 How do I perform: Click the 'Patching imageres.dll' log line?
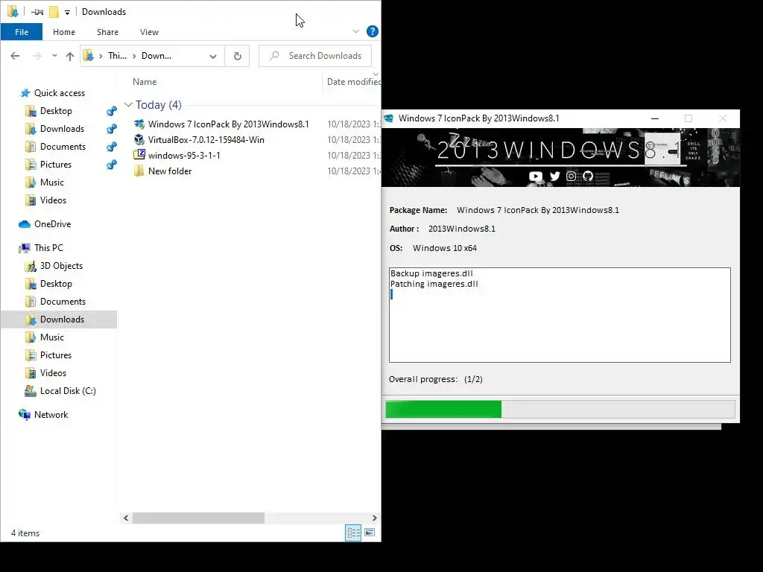pos(434,284)
